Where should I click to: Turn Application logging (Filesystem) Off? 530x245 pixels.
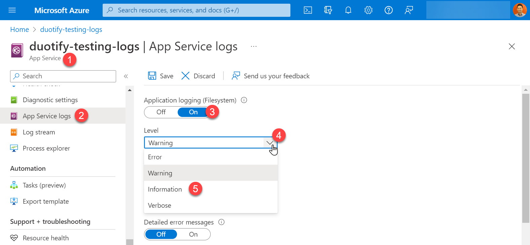[x=161, y=112]
